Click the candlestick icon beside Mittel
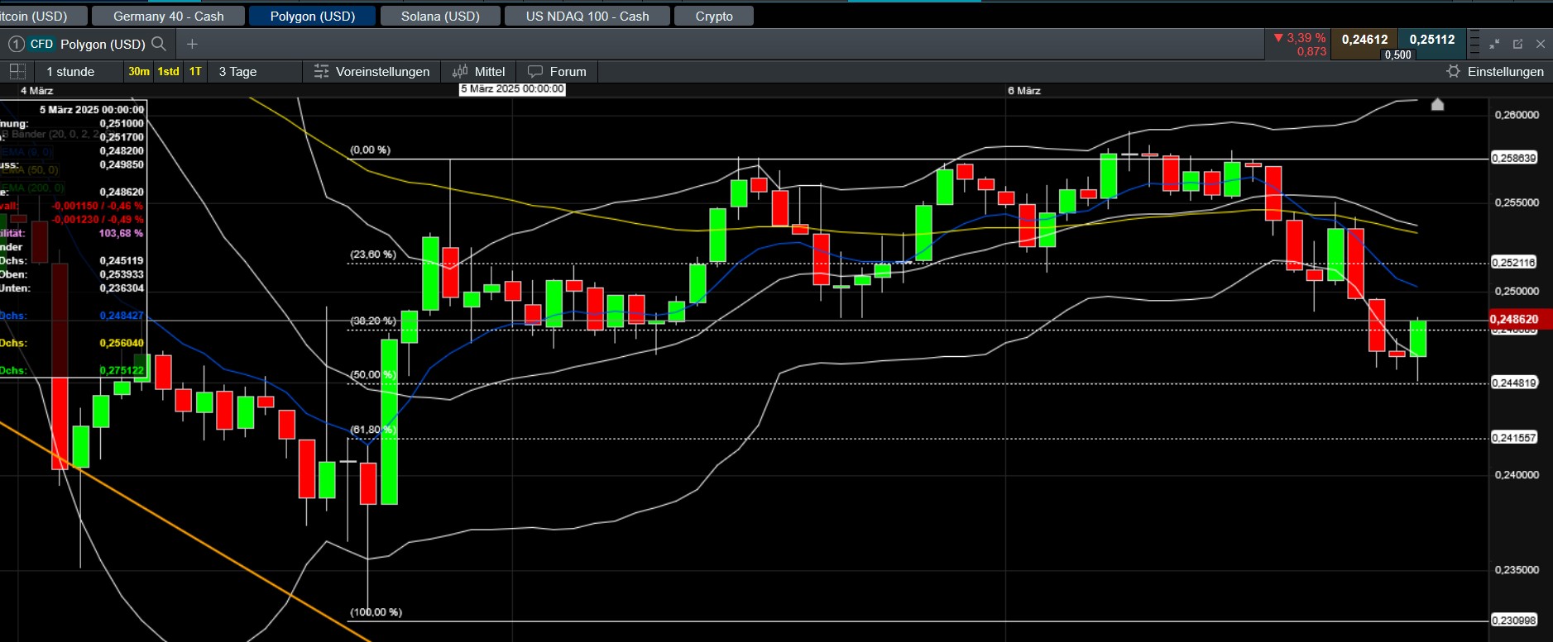 pyautogui.click(x=460, y=72)
